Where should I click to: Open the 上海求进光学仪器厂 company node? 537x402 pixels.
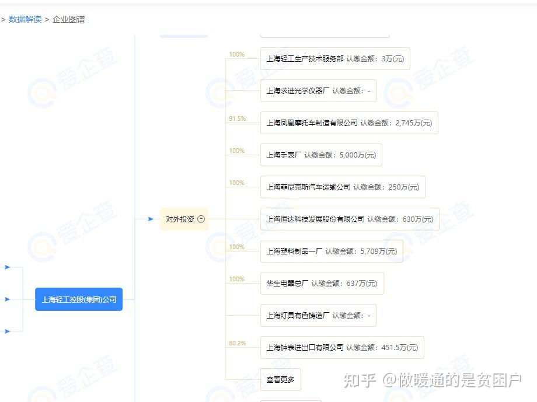(x=318, y=91)
